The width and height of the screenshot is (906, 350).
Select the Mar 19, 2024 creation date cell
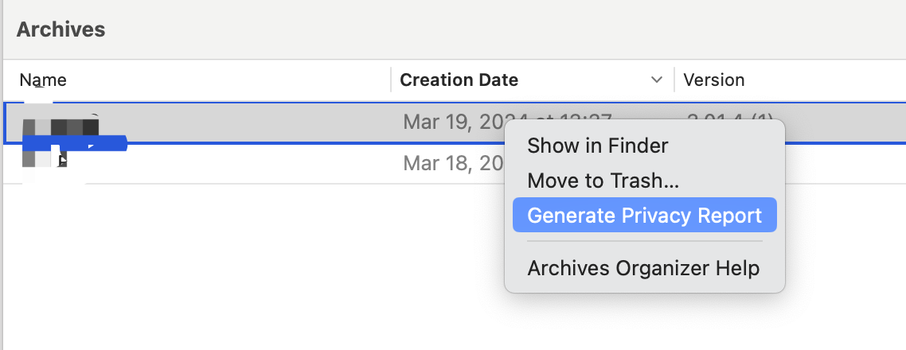(450, 122)
